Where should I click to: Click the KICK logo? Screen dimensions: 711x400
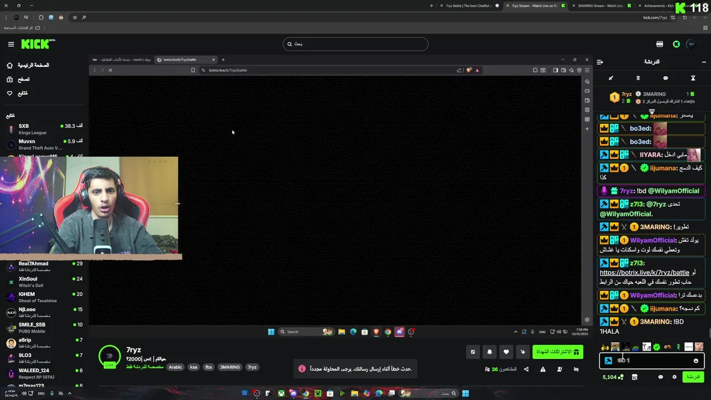tap(38, 44)
